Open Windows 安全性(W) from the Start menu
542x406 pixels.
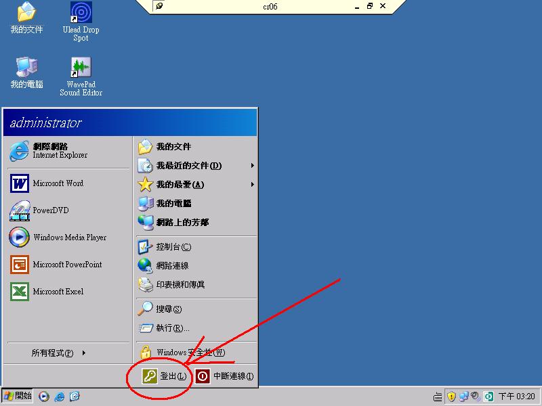click(196, 352)
